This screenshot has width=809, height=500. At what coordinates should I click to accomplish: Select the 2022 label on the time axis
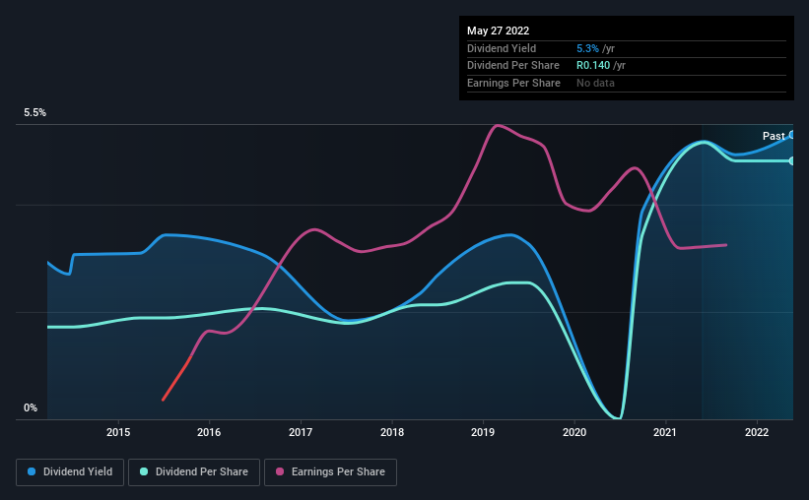757,432
